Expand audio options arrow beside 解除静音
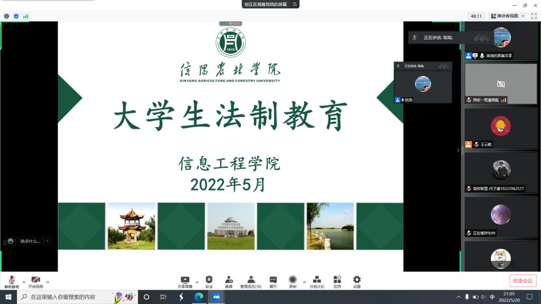Image resolution: width=541 pixels, height=304 pixels. [x=24, y=282]
